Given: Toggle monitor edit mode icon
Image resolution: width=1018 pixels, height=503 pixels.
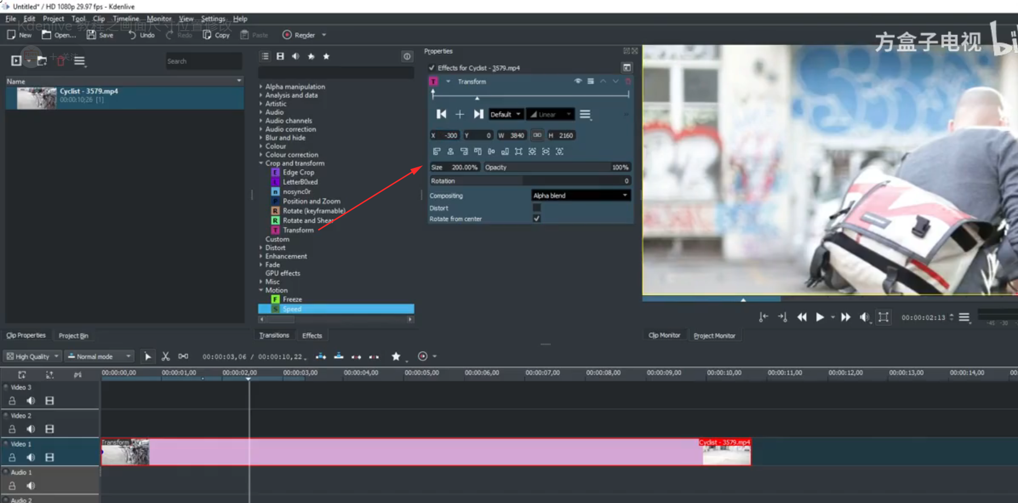Looking at the screenshot, I should click(x=884, y=317).
